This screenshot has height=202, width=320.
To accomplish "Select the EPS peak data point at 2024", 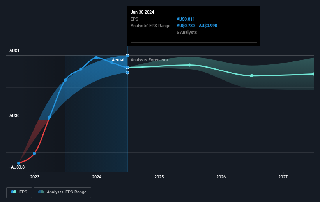I will (x=97, y=58).
